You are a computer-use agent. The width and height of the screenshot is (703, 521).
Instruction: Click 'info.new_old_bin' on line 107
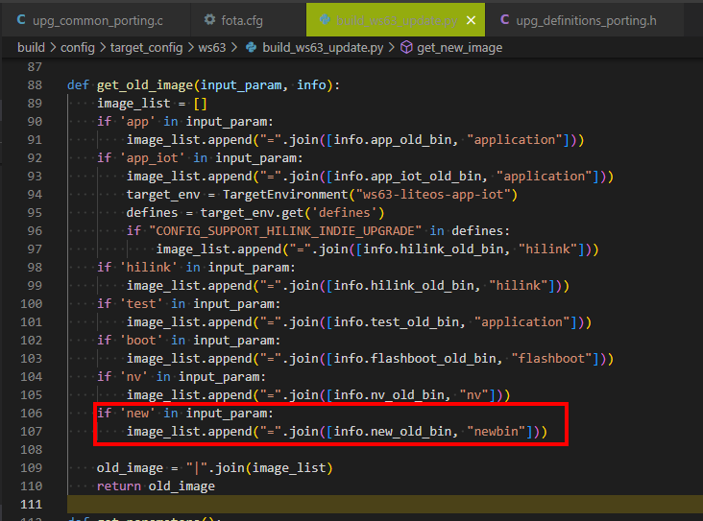pyautogui.click(x=392, y=432)
